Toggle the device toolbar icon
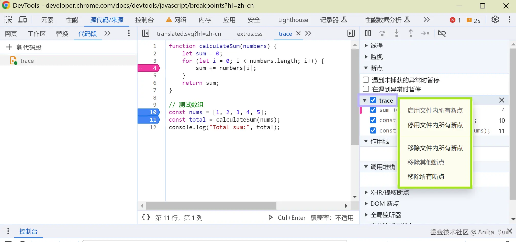Screen dimensions: 516x242 pyautogui.click(x=23, y=20)
